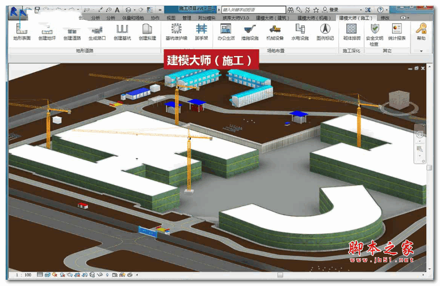Viewport: 440px width, 286px height.
Task: Toggle the thin lines icon in quick access toolbar
Action: 150,10
